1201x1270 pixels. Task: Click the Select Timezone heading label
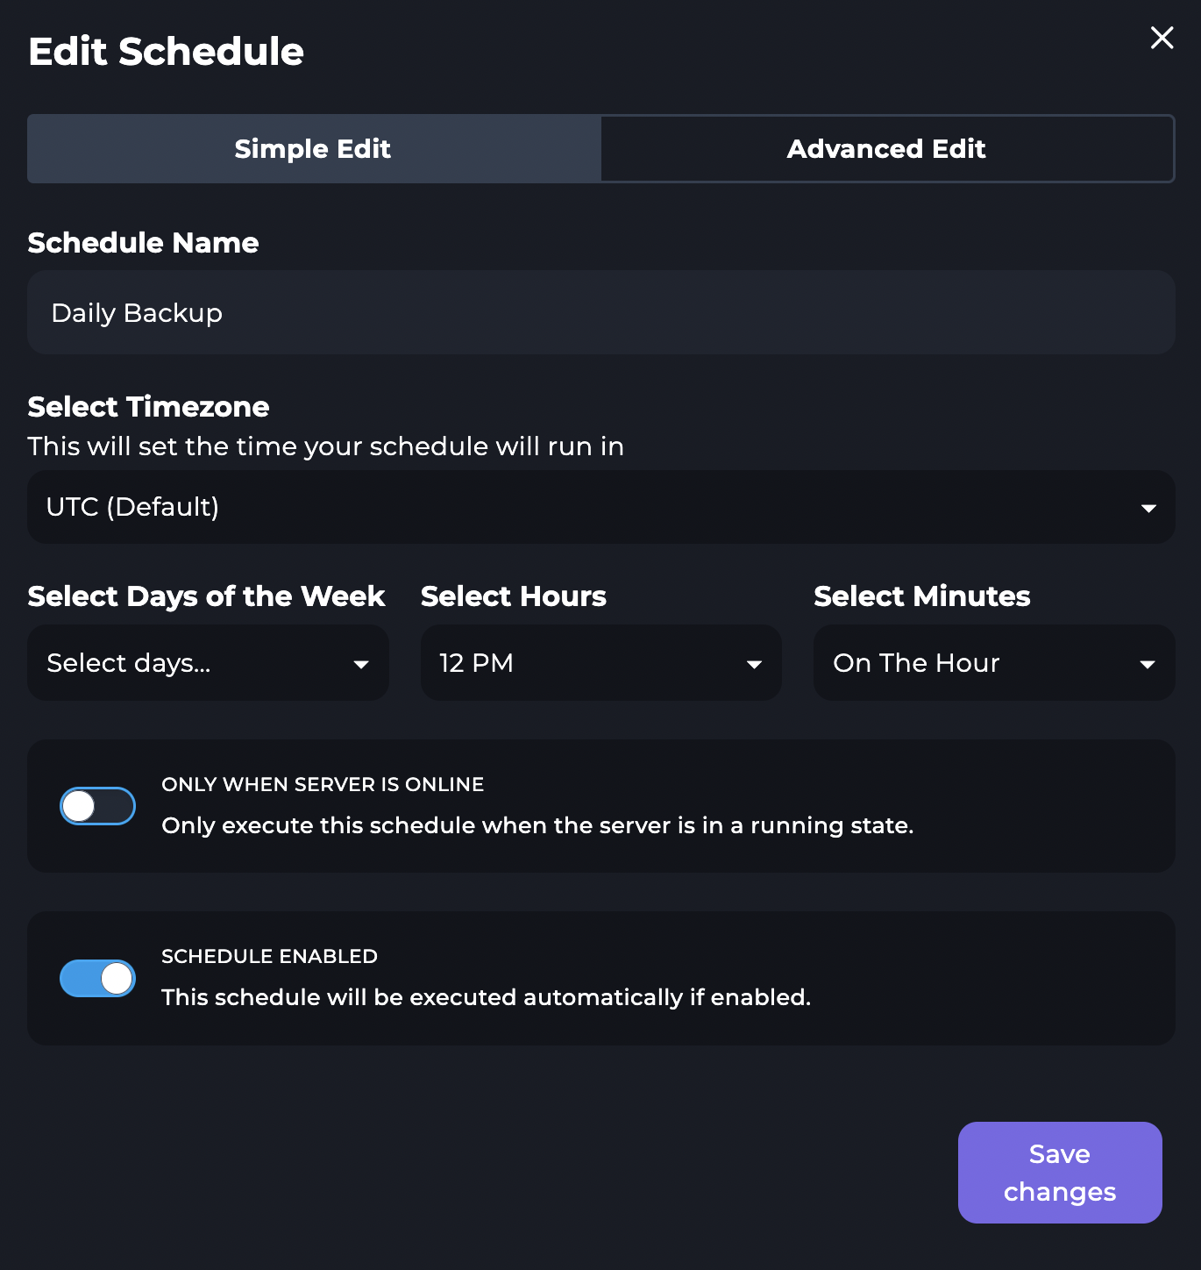(x=148, y=407)
